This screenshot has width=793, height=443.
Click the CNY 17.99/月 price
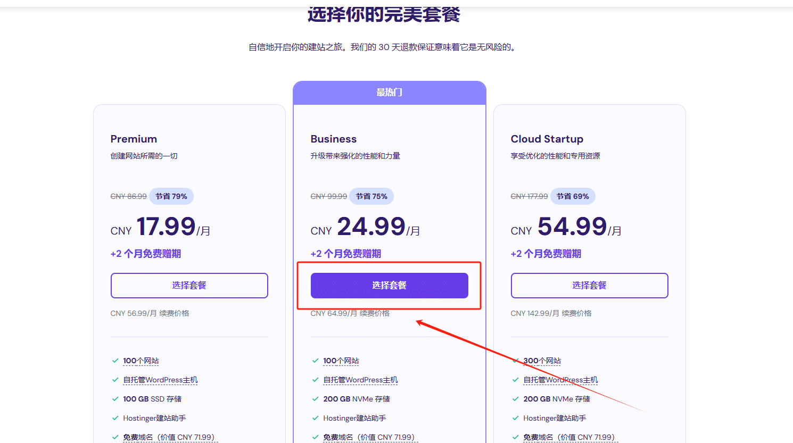coord(161,227)
